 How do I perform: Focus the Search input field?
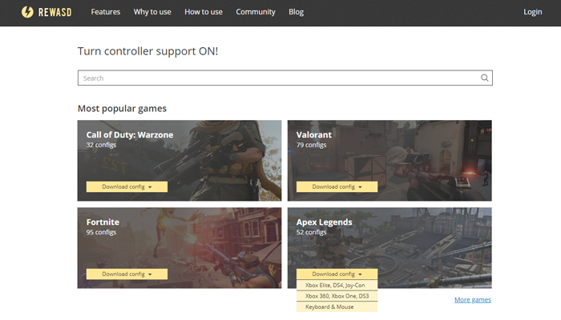[x=285, y=78]
